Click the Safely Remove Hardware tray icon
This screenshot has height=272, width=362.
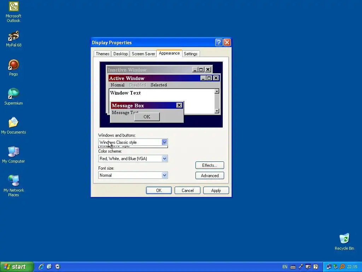click(x=336, y=267)
